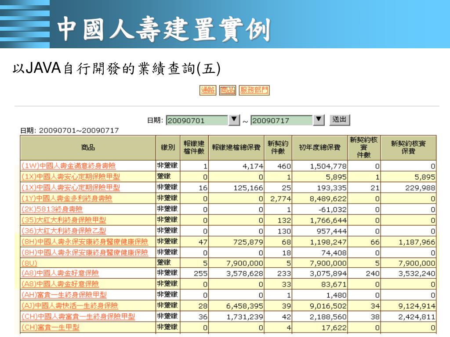Click the 新契約核實保費 column header
Viewport: 450px width, 337px height.
click(x=408, y=147)
